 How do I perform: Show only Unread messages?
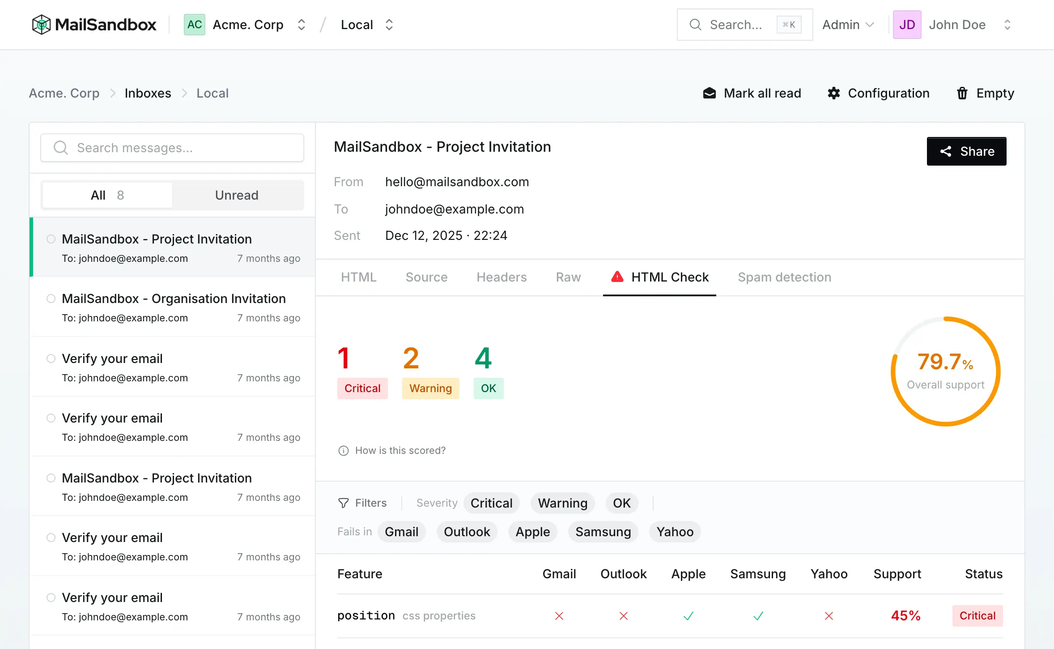click(237, 195)
